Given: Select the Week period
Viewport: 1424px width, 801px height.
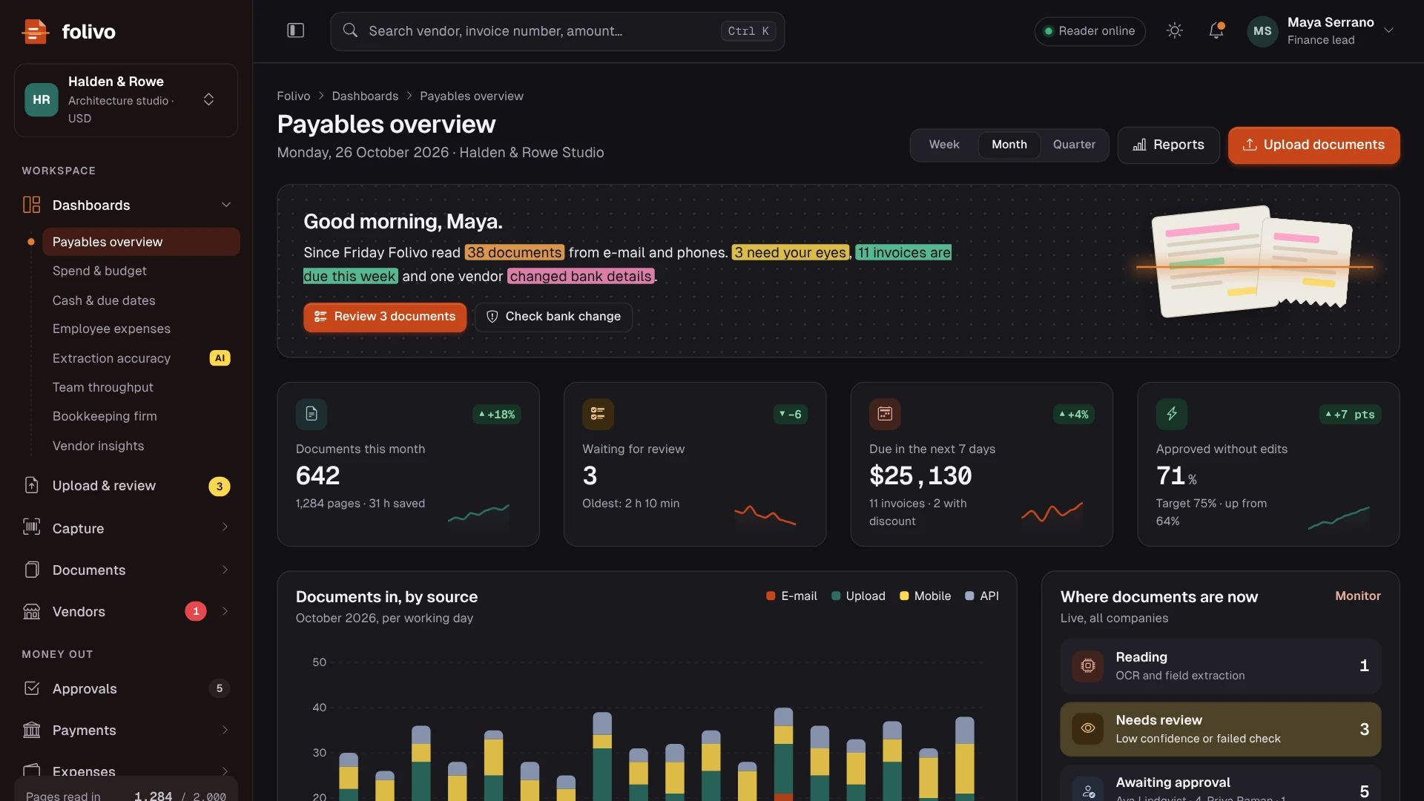Looking at the screenshot, I should tap(943, 145).
